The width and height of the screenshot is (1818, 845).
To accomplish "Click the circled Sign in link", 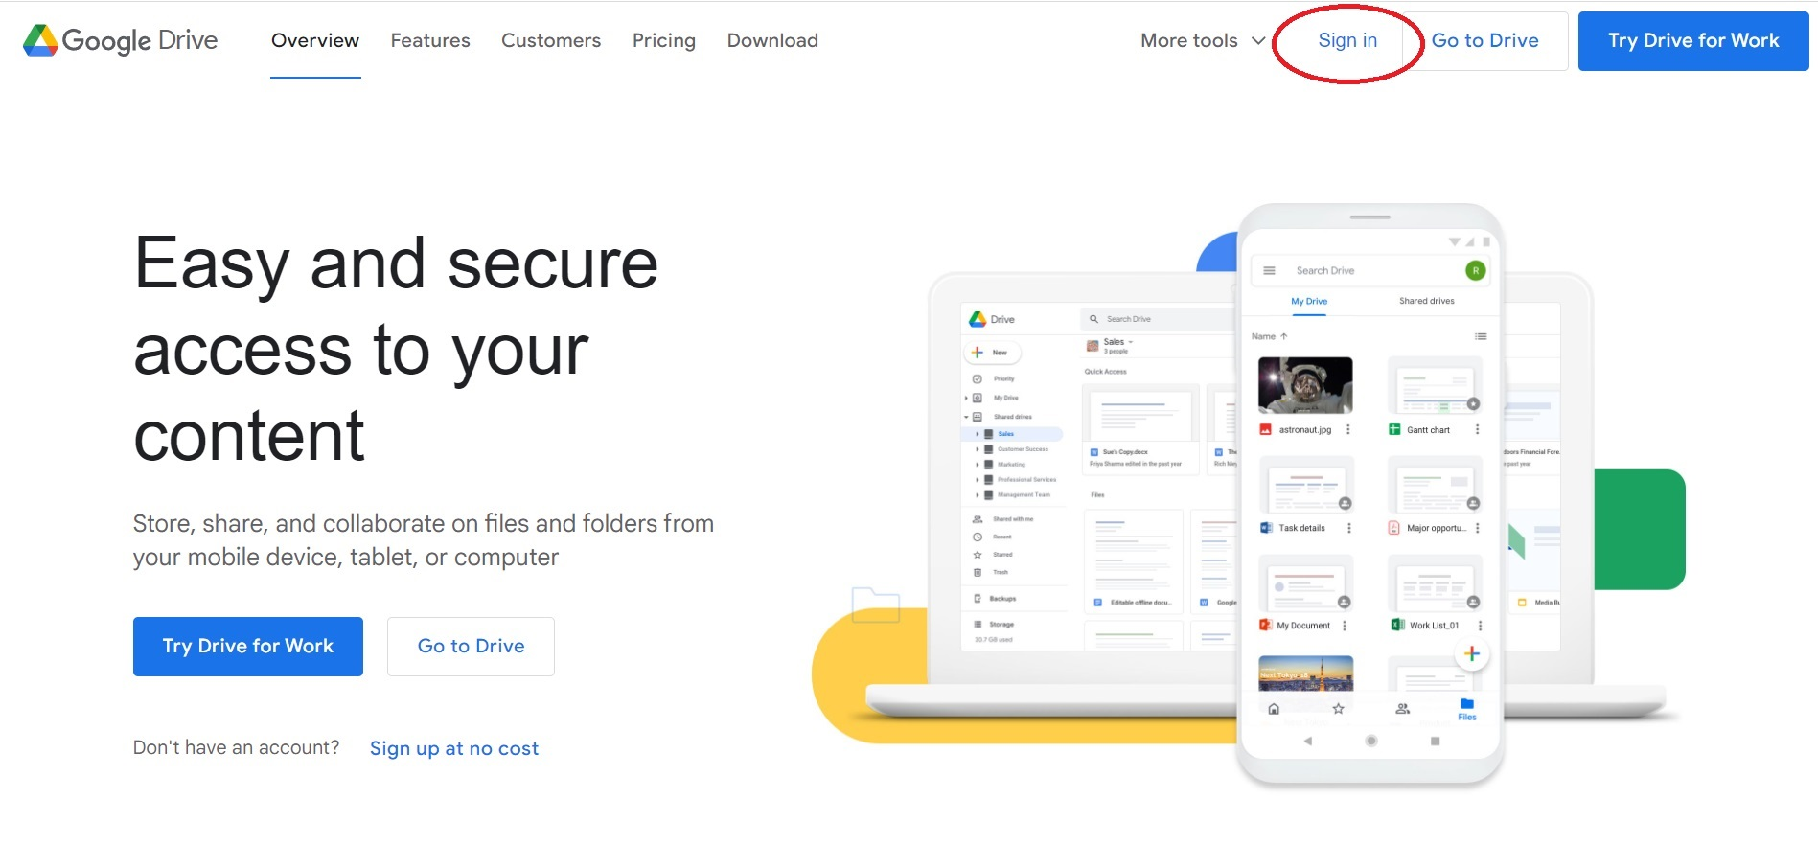I will click(x=1347, y=40).
